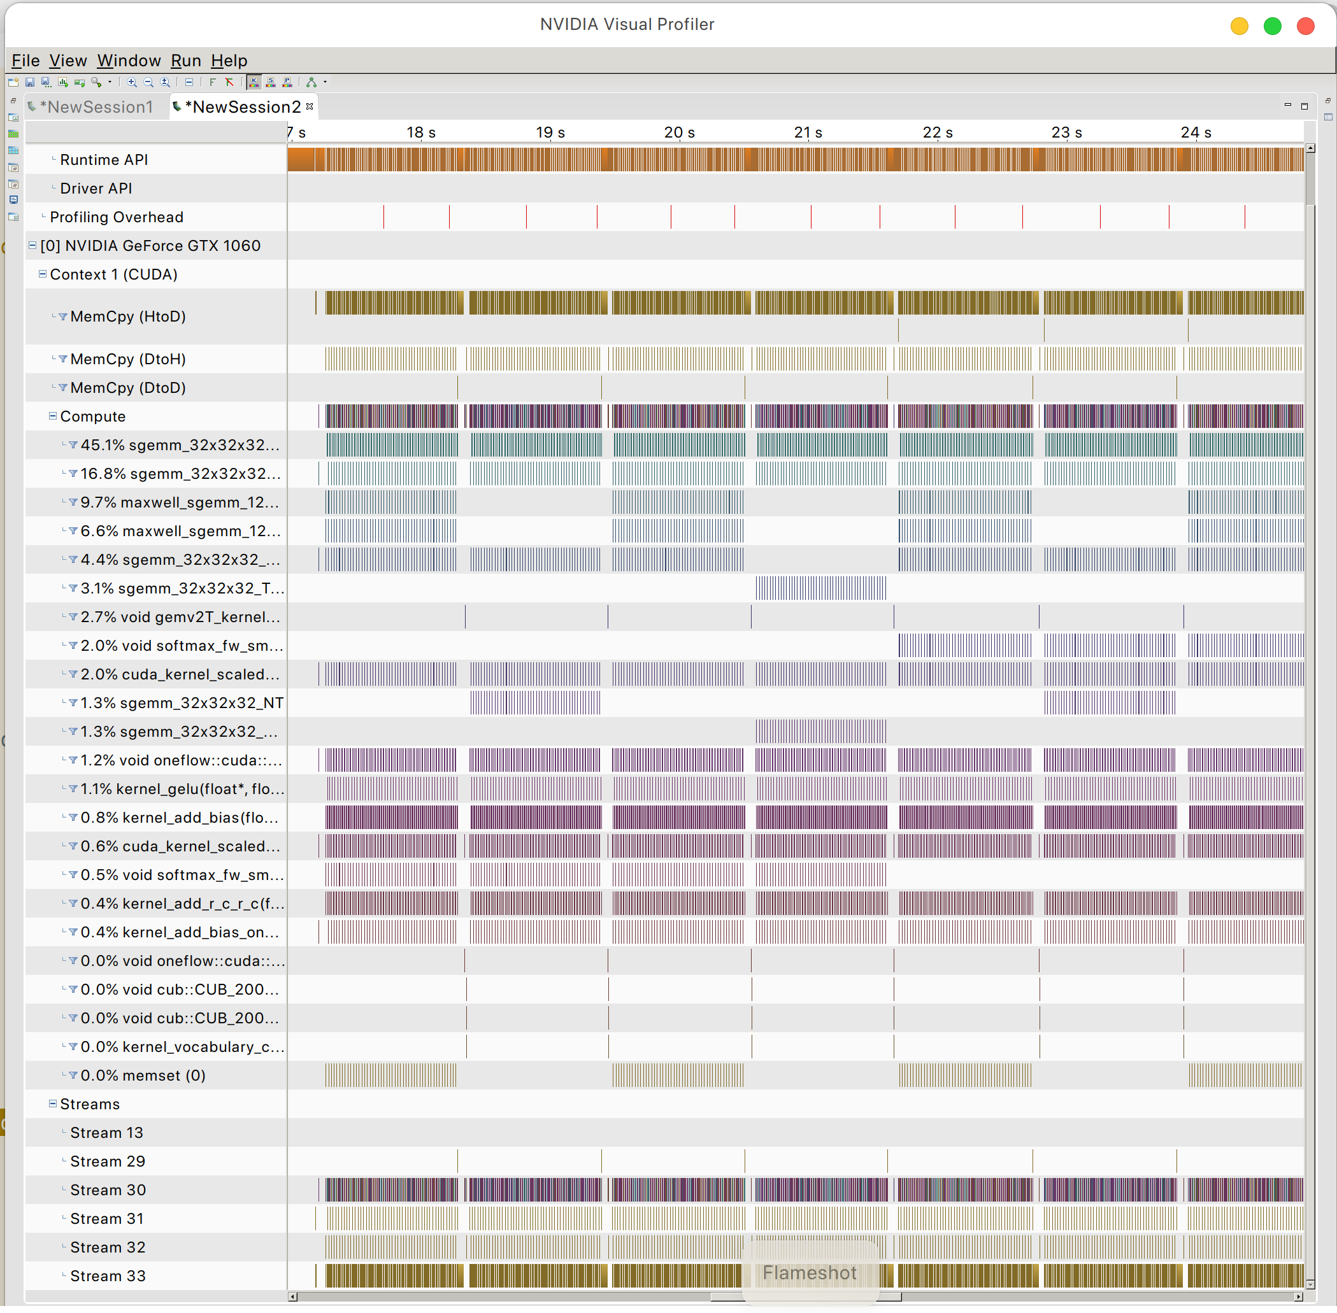
Task: Click the 20 s timeline ruler mark
Action: pyautogui.click(x=680, y=132)
